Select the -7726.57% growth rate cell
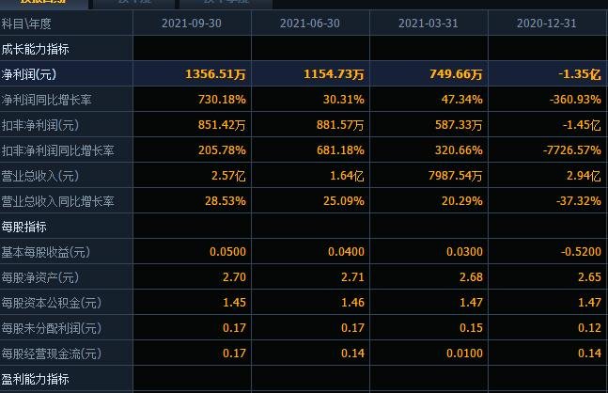 pyautogui.click(x=572, y=150)
